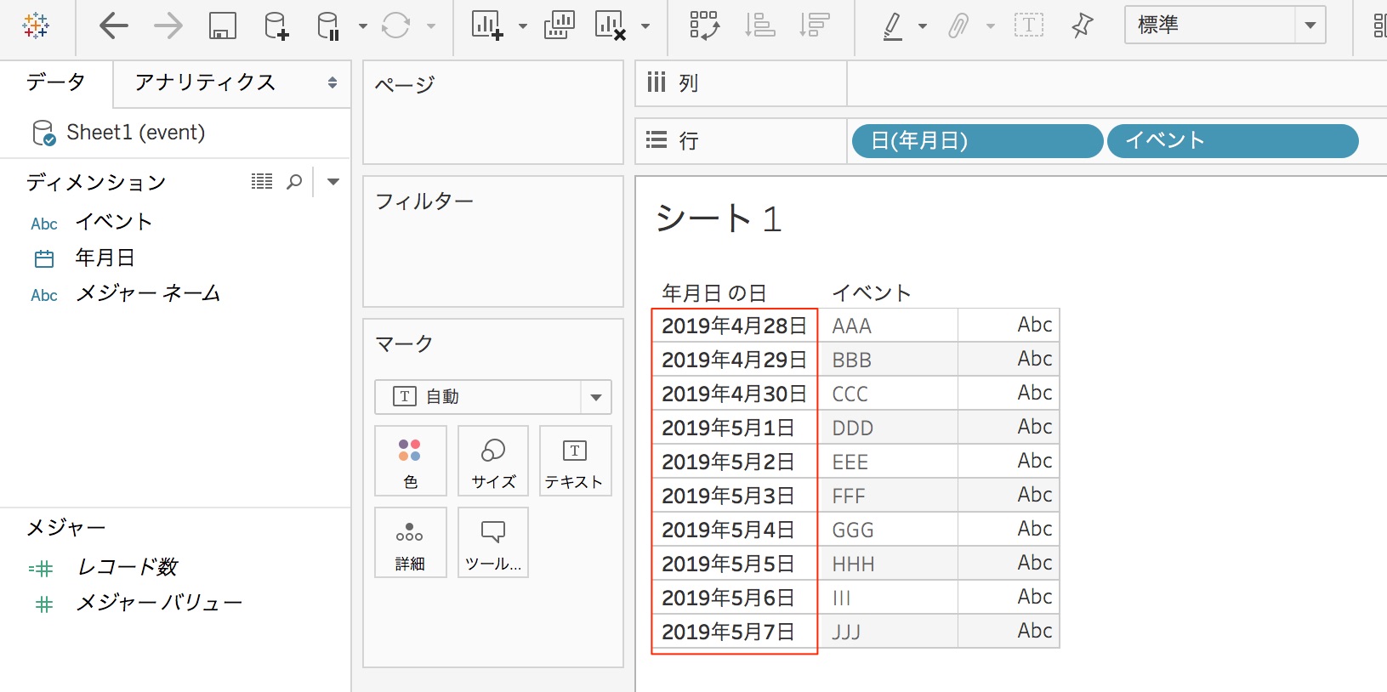Switch to the データ tab
The height and width of the screenshot is (692, 1387).
56,82
